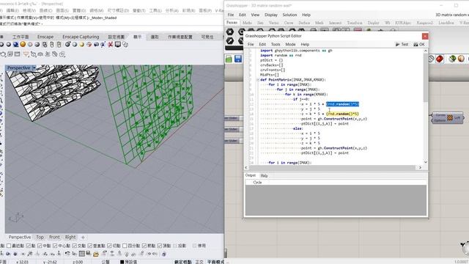
Task: Click the black 預設值 layer color swatch
Action: 122,262
